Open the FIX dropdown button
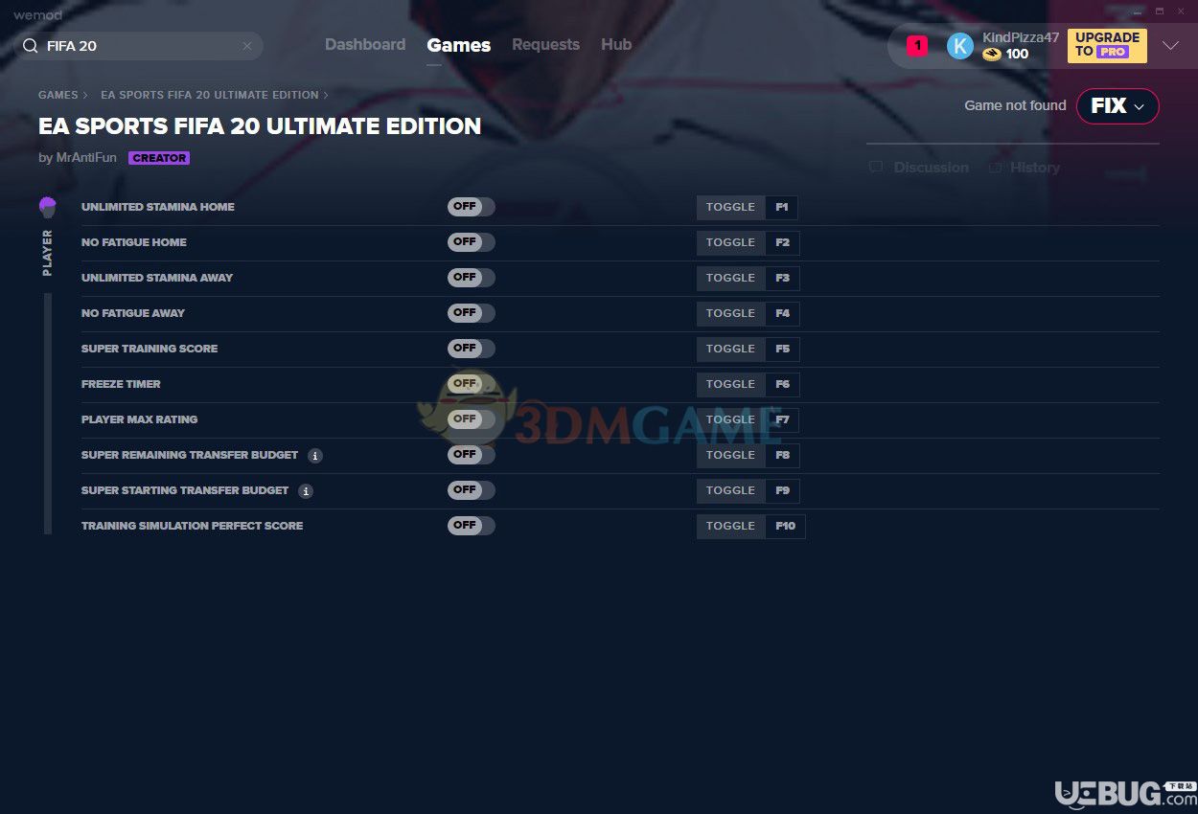Image resolution: width=1198 pixels, height=814 pixels. pos(1117,106)
